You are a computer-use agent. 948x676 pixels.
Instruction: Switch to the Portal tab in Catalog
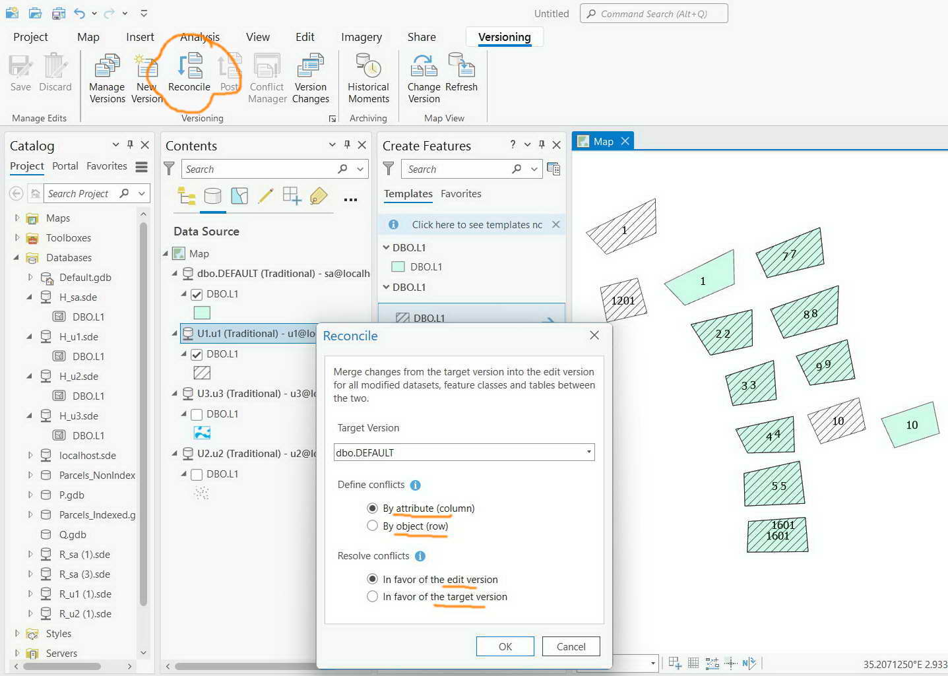[x=65, y=166]
